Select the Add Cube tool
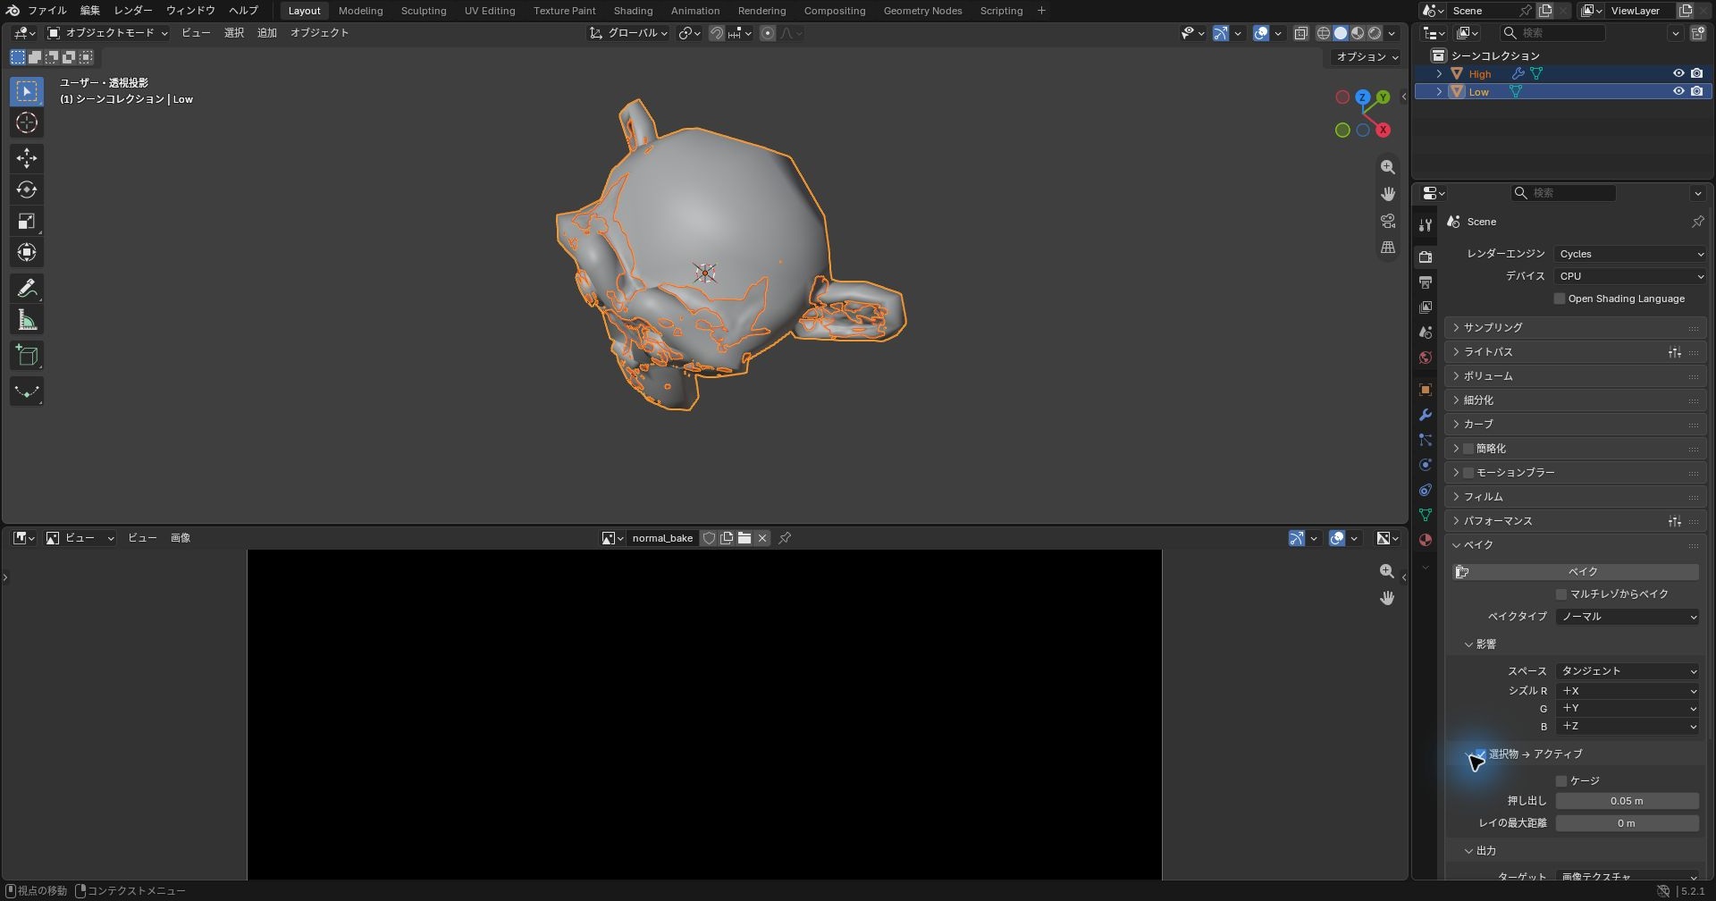This screenshot has height=901, width=1716. coord(27,356)
